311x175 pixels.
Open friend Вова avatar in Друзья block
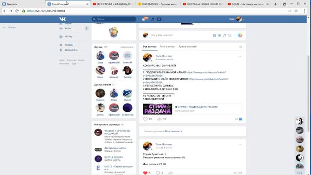[101, 55]
